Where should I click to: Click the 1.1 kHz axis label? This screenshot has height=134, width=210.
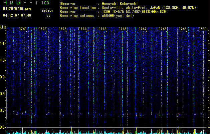pos(3,44)
